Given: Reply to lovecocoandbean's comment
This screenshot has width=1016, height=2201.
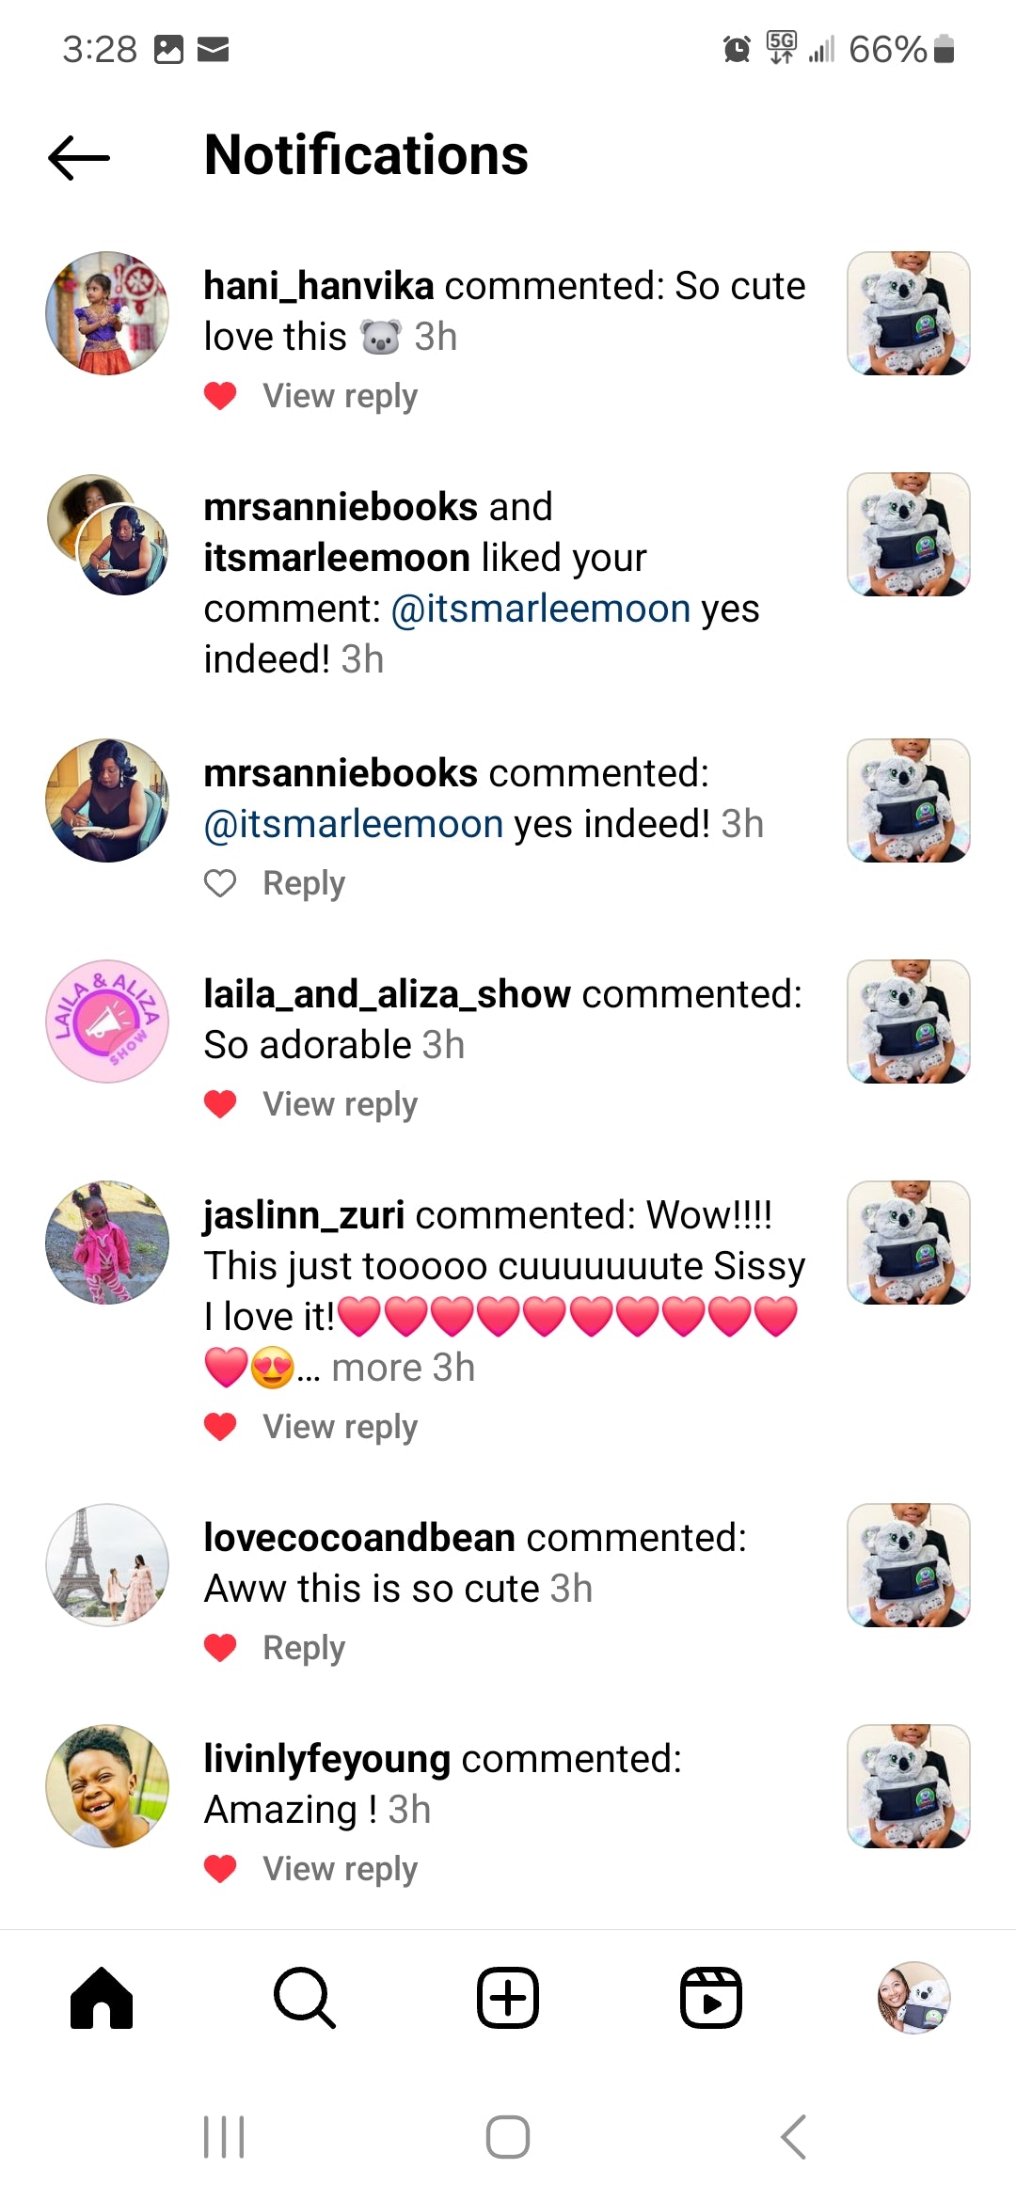Looking at the screenshot, I should point(304,1648).
